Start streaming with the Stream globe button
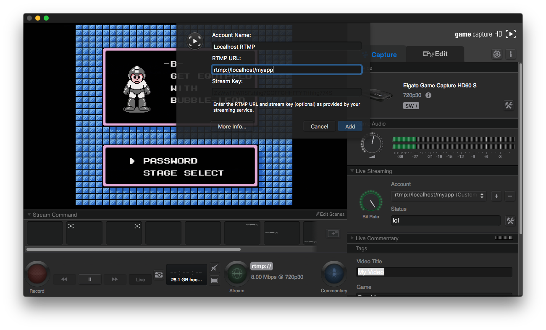Image resolution: width=546 pixels, height=330 pixels. pos(237,274)
